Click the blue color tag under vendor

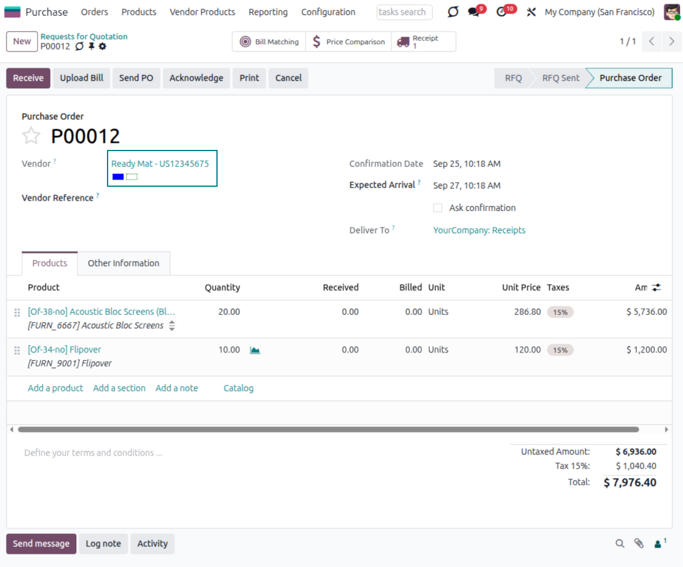pyautogui.click(x=118, y=177)
